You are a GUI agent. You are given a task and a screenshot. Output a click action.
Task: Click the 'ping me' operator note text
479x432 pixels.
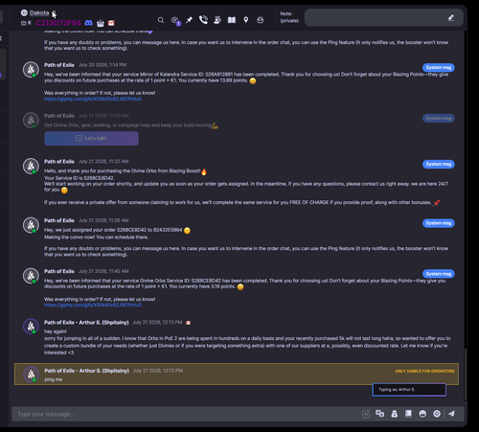pyautogui.click(x=53, y=379)
